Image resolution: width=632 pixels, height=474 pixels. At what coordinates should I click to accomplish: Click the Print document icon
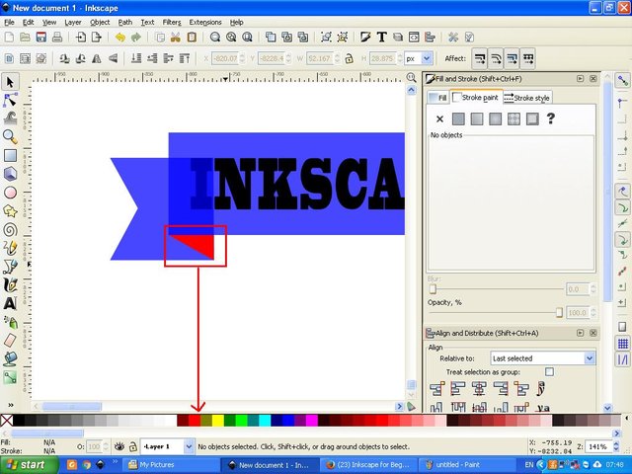tap(57, 38)
